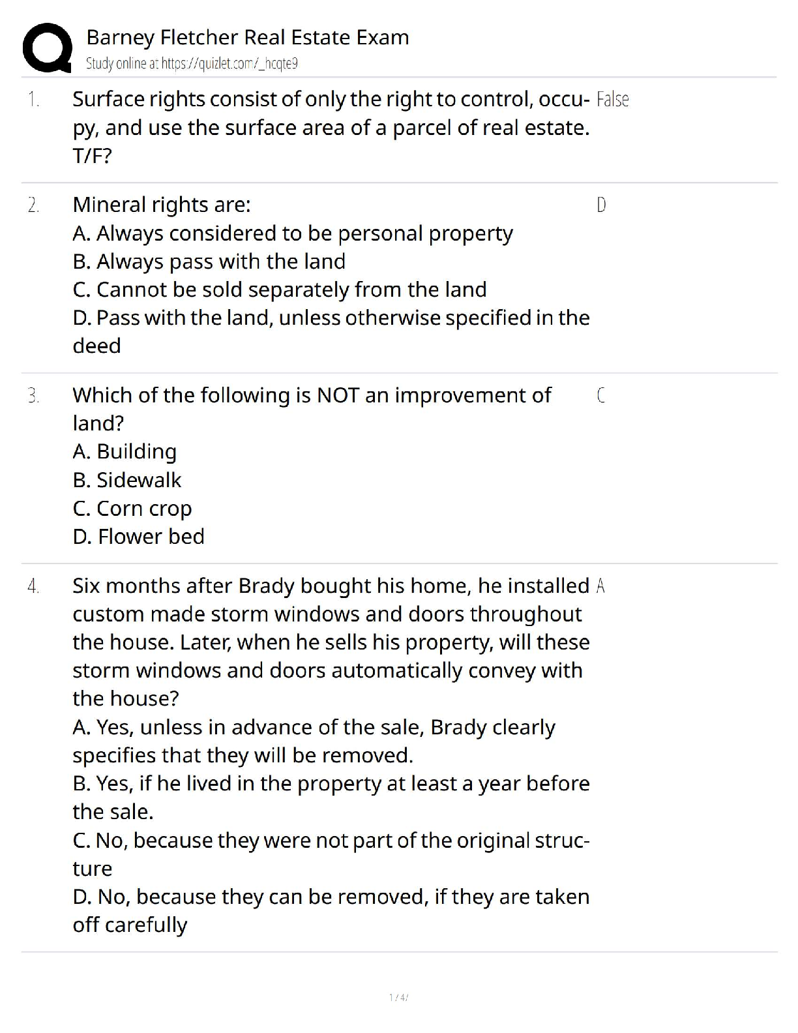The width and height of the screenshot is (798, 1033).
Task: Select the Sidewalk option
Action: 127,480
